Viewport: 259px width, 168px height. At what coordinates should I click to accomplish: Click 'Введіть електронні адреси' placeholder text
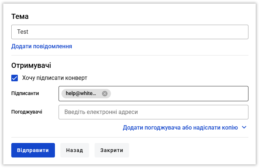point(101,112)
